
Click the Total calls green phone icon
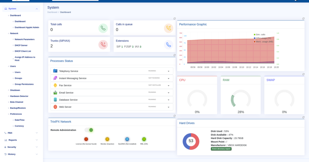(103, 28)
